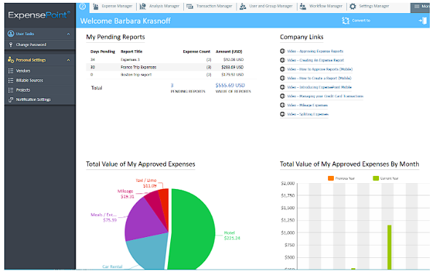The image size is (435, 274).
Task: Click the Transaction Manager card icon
Action: pyautogui.click(x=190, y=7)
